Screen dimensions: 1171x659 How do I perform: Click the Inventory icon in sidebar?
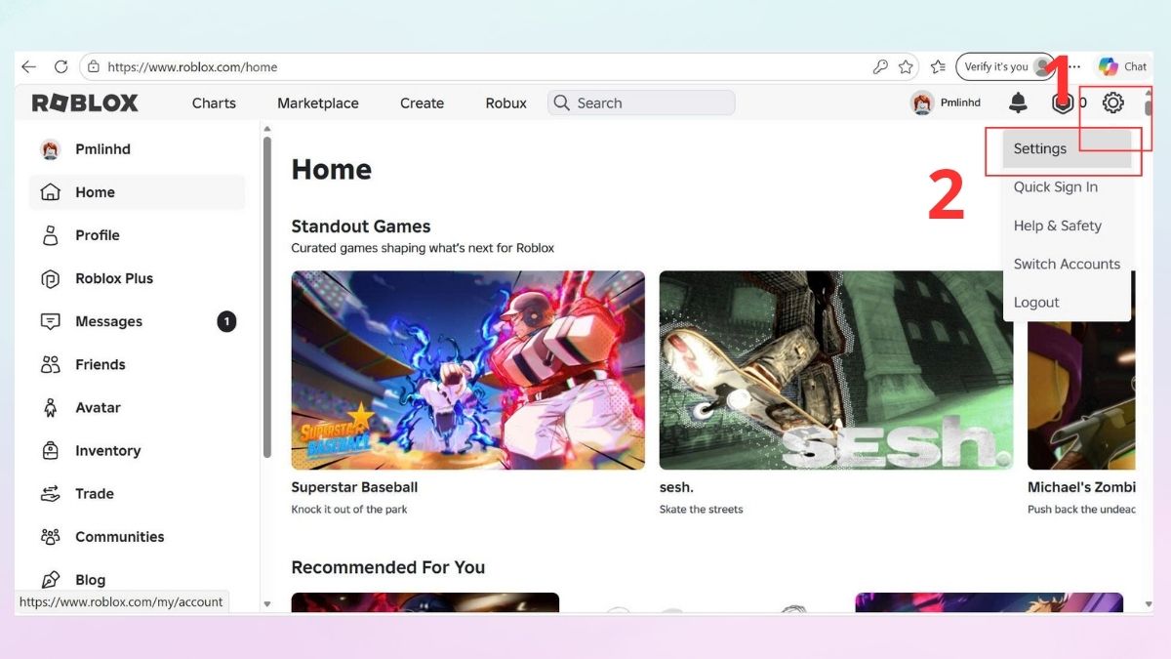(50, 450)
